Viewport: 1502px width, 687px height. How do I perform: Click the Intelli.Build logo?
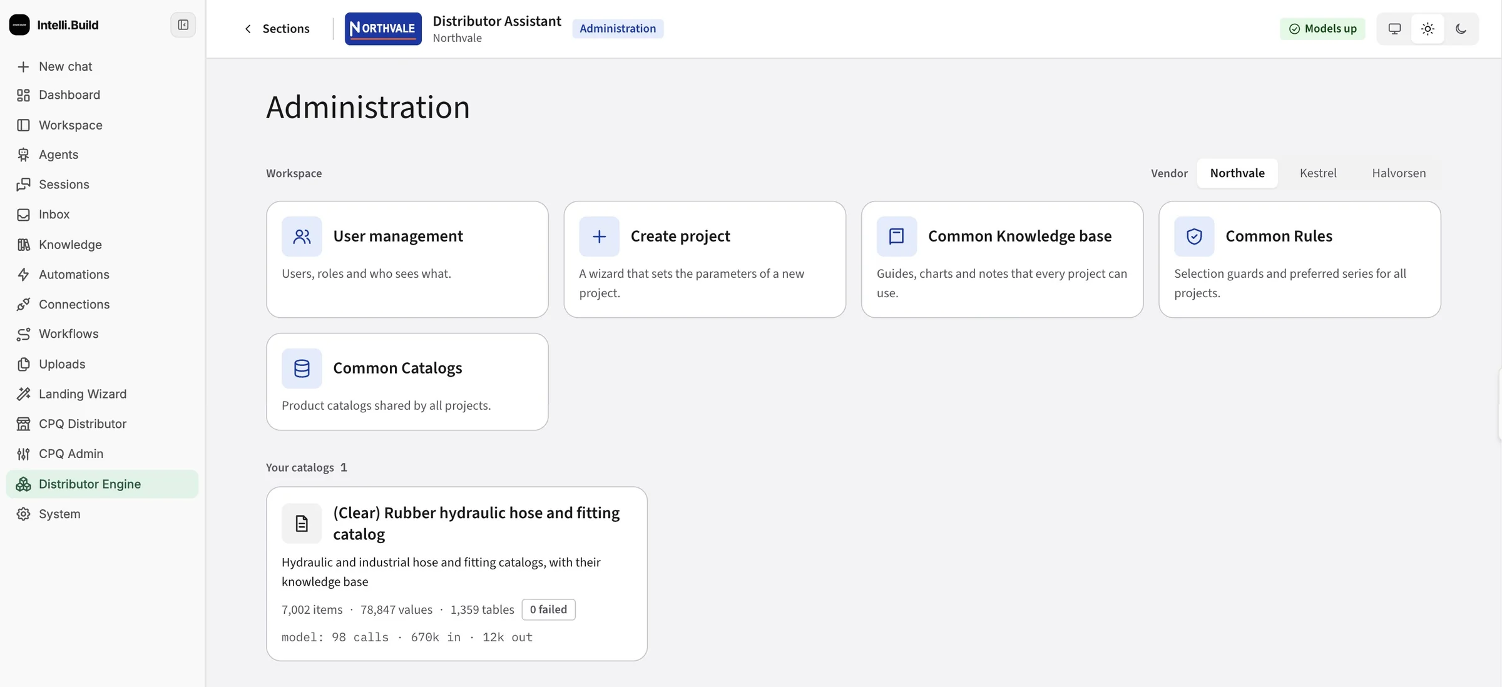[19, 25]
